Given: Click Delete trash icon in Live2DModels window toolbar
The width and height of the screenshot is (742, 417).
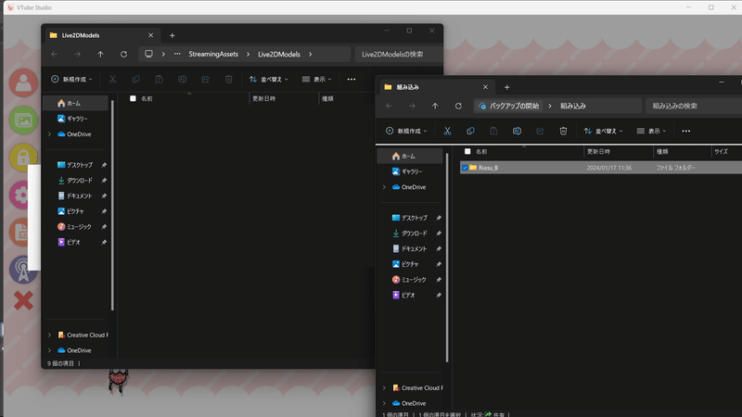Looking at the screenshot, I should pos(228,80).
